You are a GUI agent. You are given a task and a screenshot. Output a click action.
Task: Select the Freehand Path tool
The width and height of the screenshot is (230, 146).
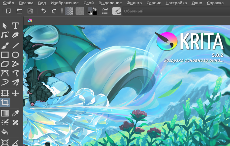pos(15,73)
